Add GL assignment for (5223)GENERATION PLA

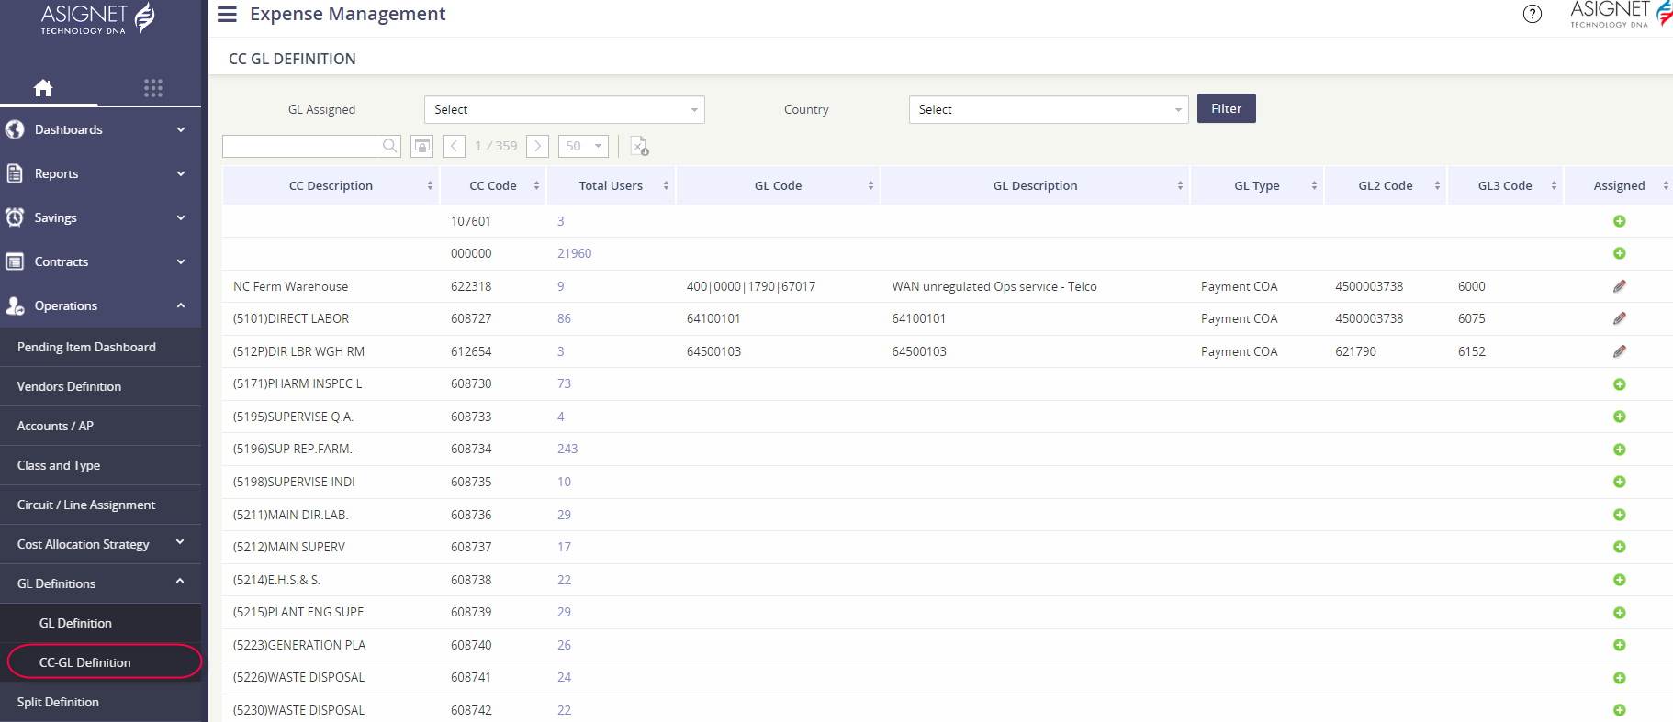click(1620, 645)
